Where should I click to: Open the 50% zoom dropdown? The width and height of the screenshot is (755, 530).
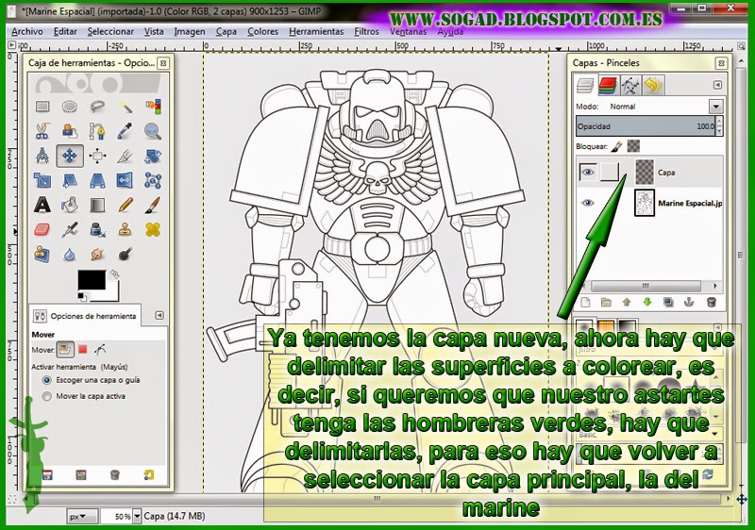point(137,517)
